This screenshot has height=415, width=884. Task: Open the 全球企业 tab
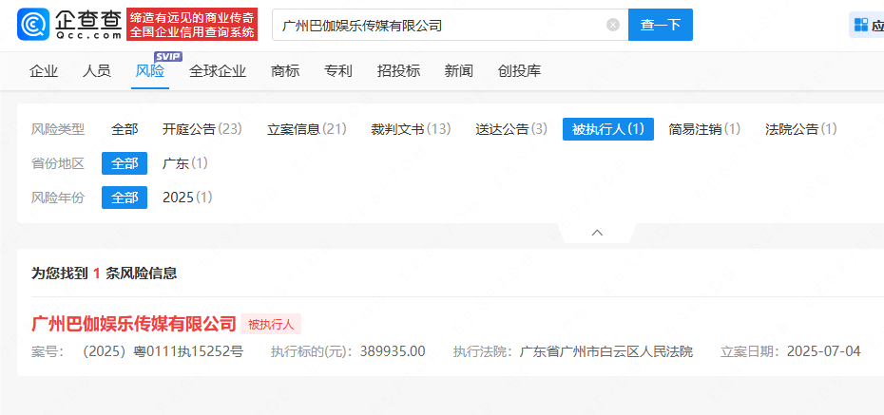[x=218, y=71]
